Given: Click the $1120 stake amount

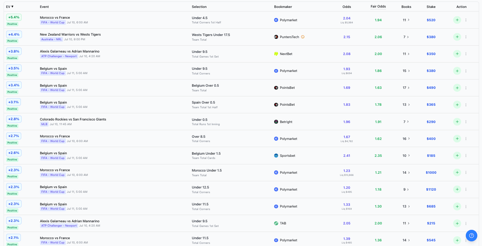Looking at the screenshot, I should 431,190.
